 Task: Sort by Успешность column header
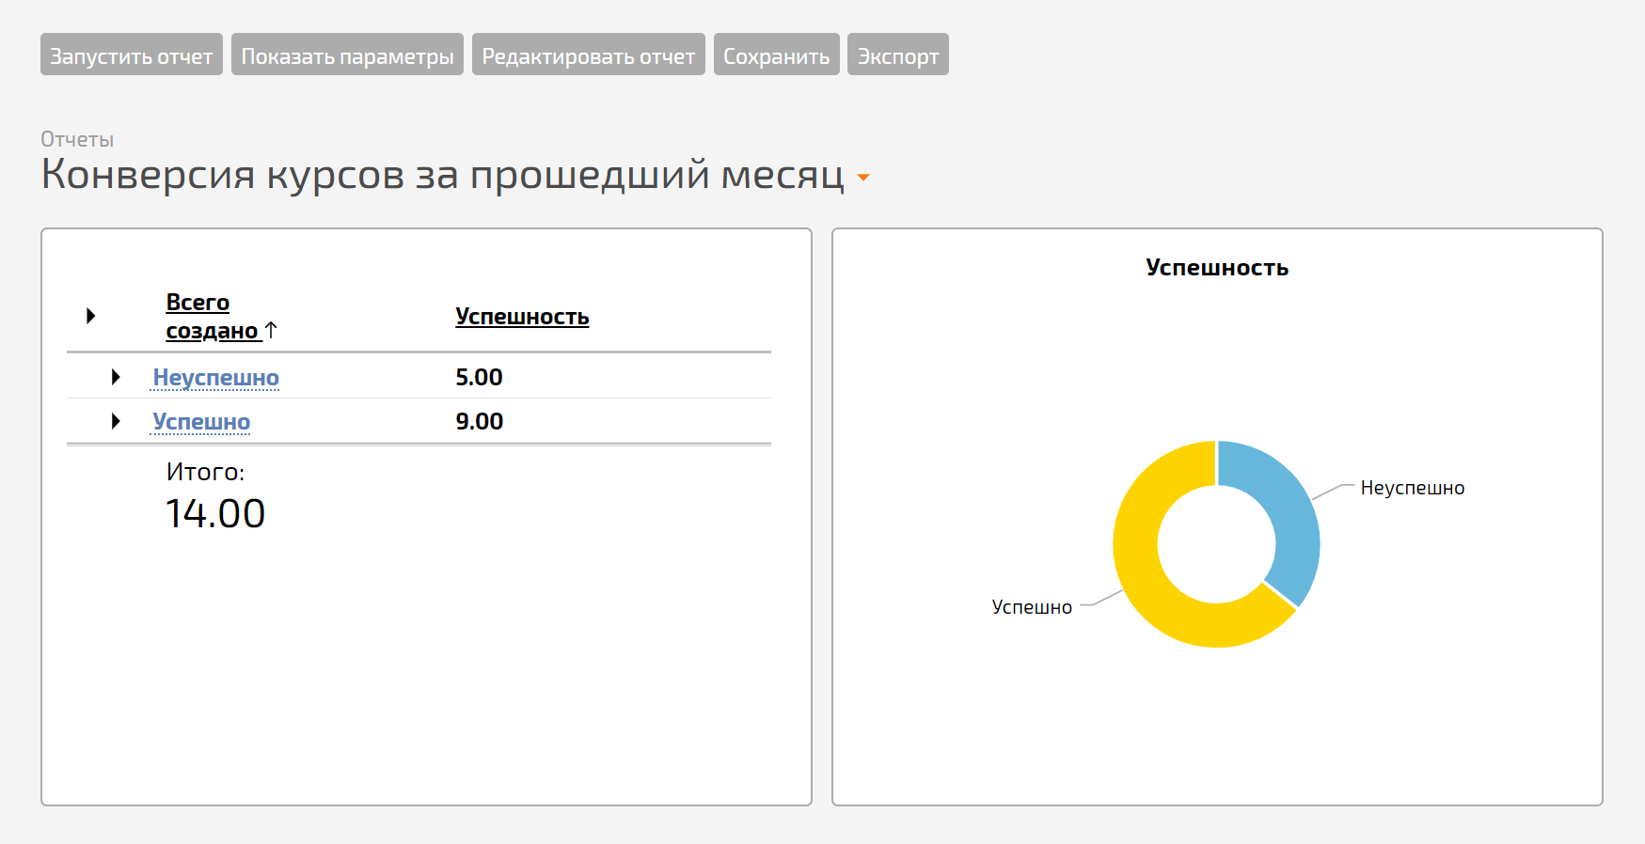(x=522, y=317)
